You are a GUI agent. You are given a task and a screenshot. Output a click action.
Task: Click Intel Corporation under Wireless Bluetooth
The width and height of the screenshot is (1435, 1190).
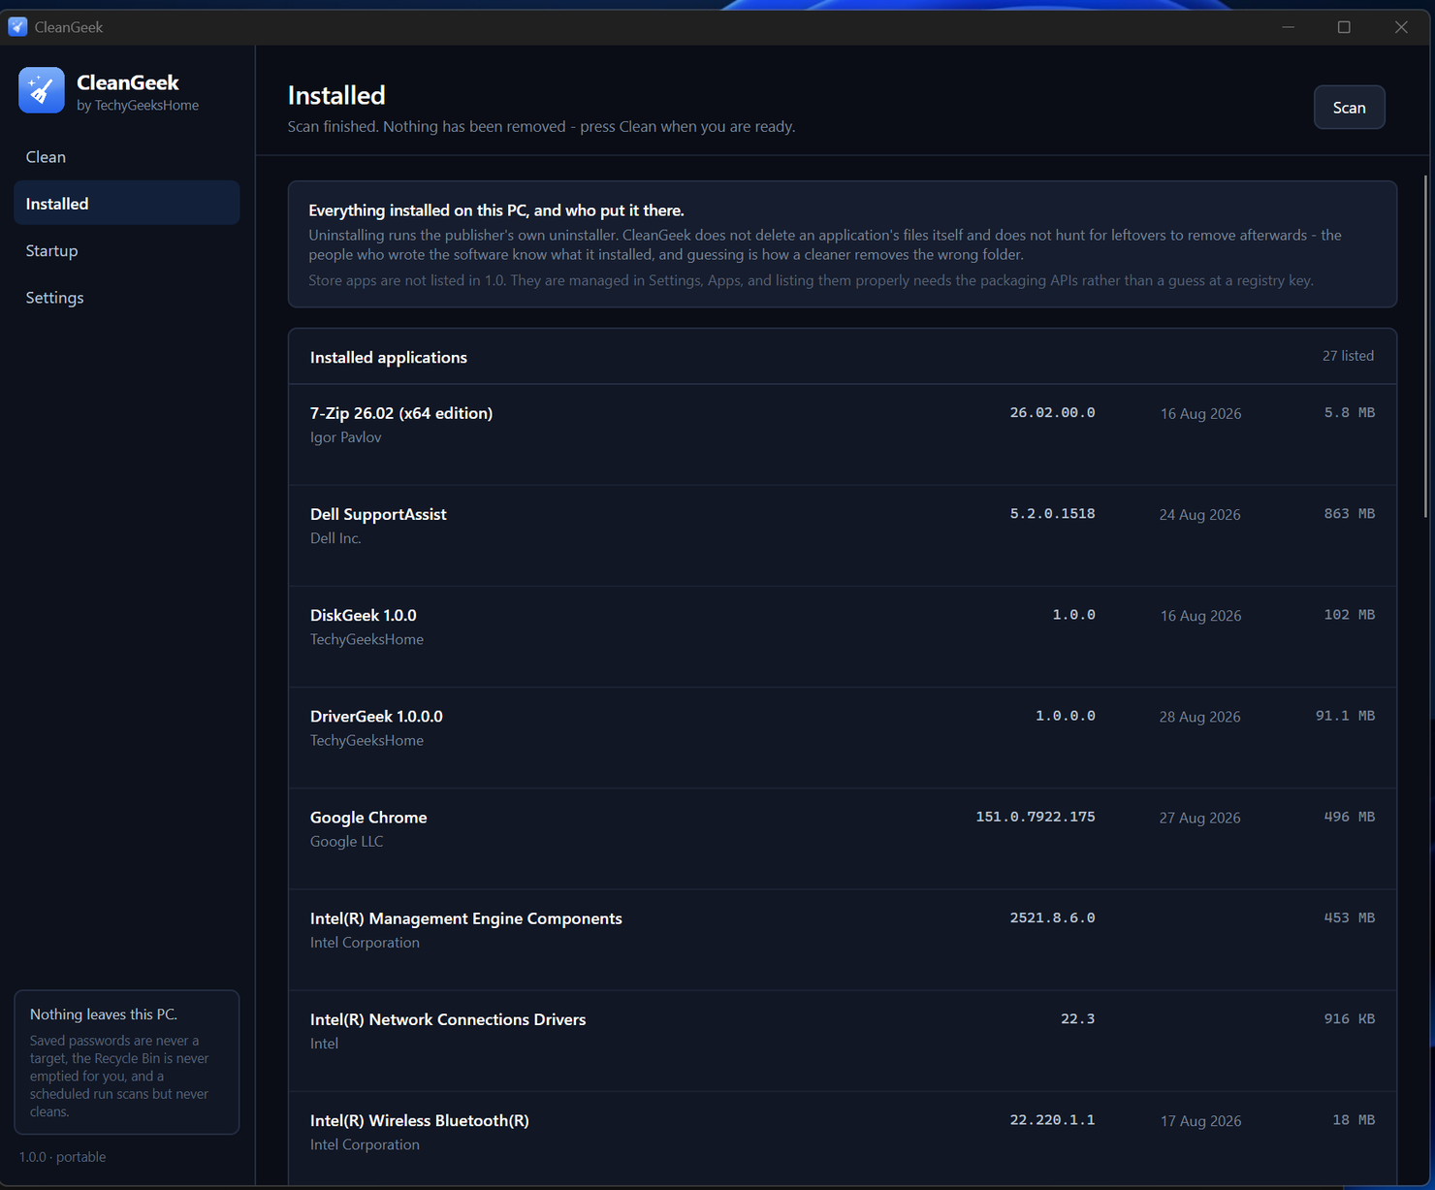tap(365, 1144)
